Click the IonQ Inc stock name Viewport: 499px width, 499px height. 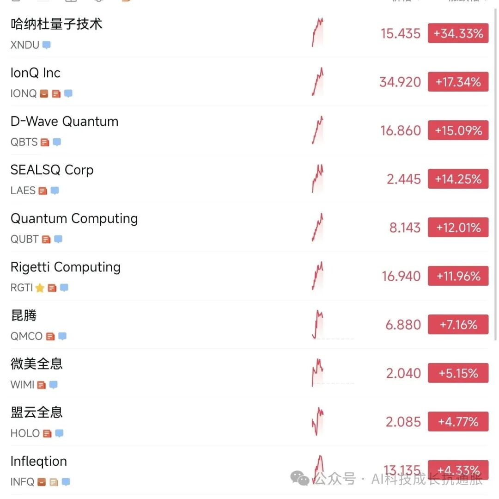point(36,73)
